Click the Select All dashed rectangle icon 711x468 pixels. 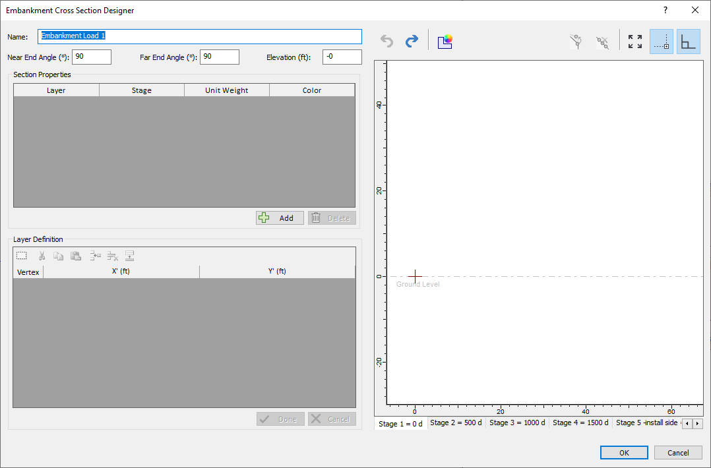[x=22, y=256]
